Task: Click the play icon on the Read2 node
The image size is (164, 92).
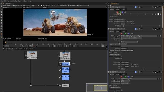Action: point(59,56)
